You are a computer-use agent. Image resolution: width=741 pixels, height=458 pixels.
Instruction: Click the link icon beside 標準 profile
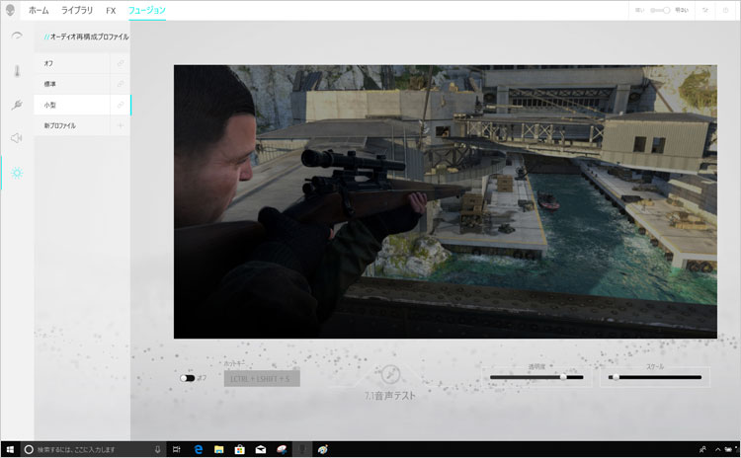click(121, 84)
